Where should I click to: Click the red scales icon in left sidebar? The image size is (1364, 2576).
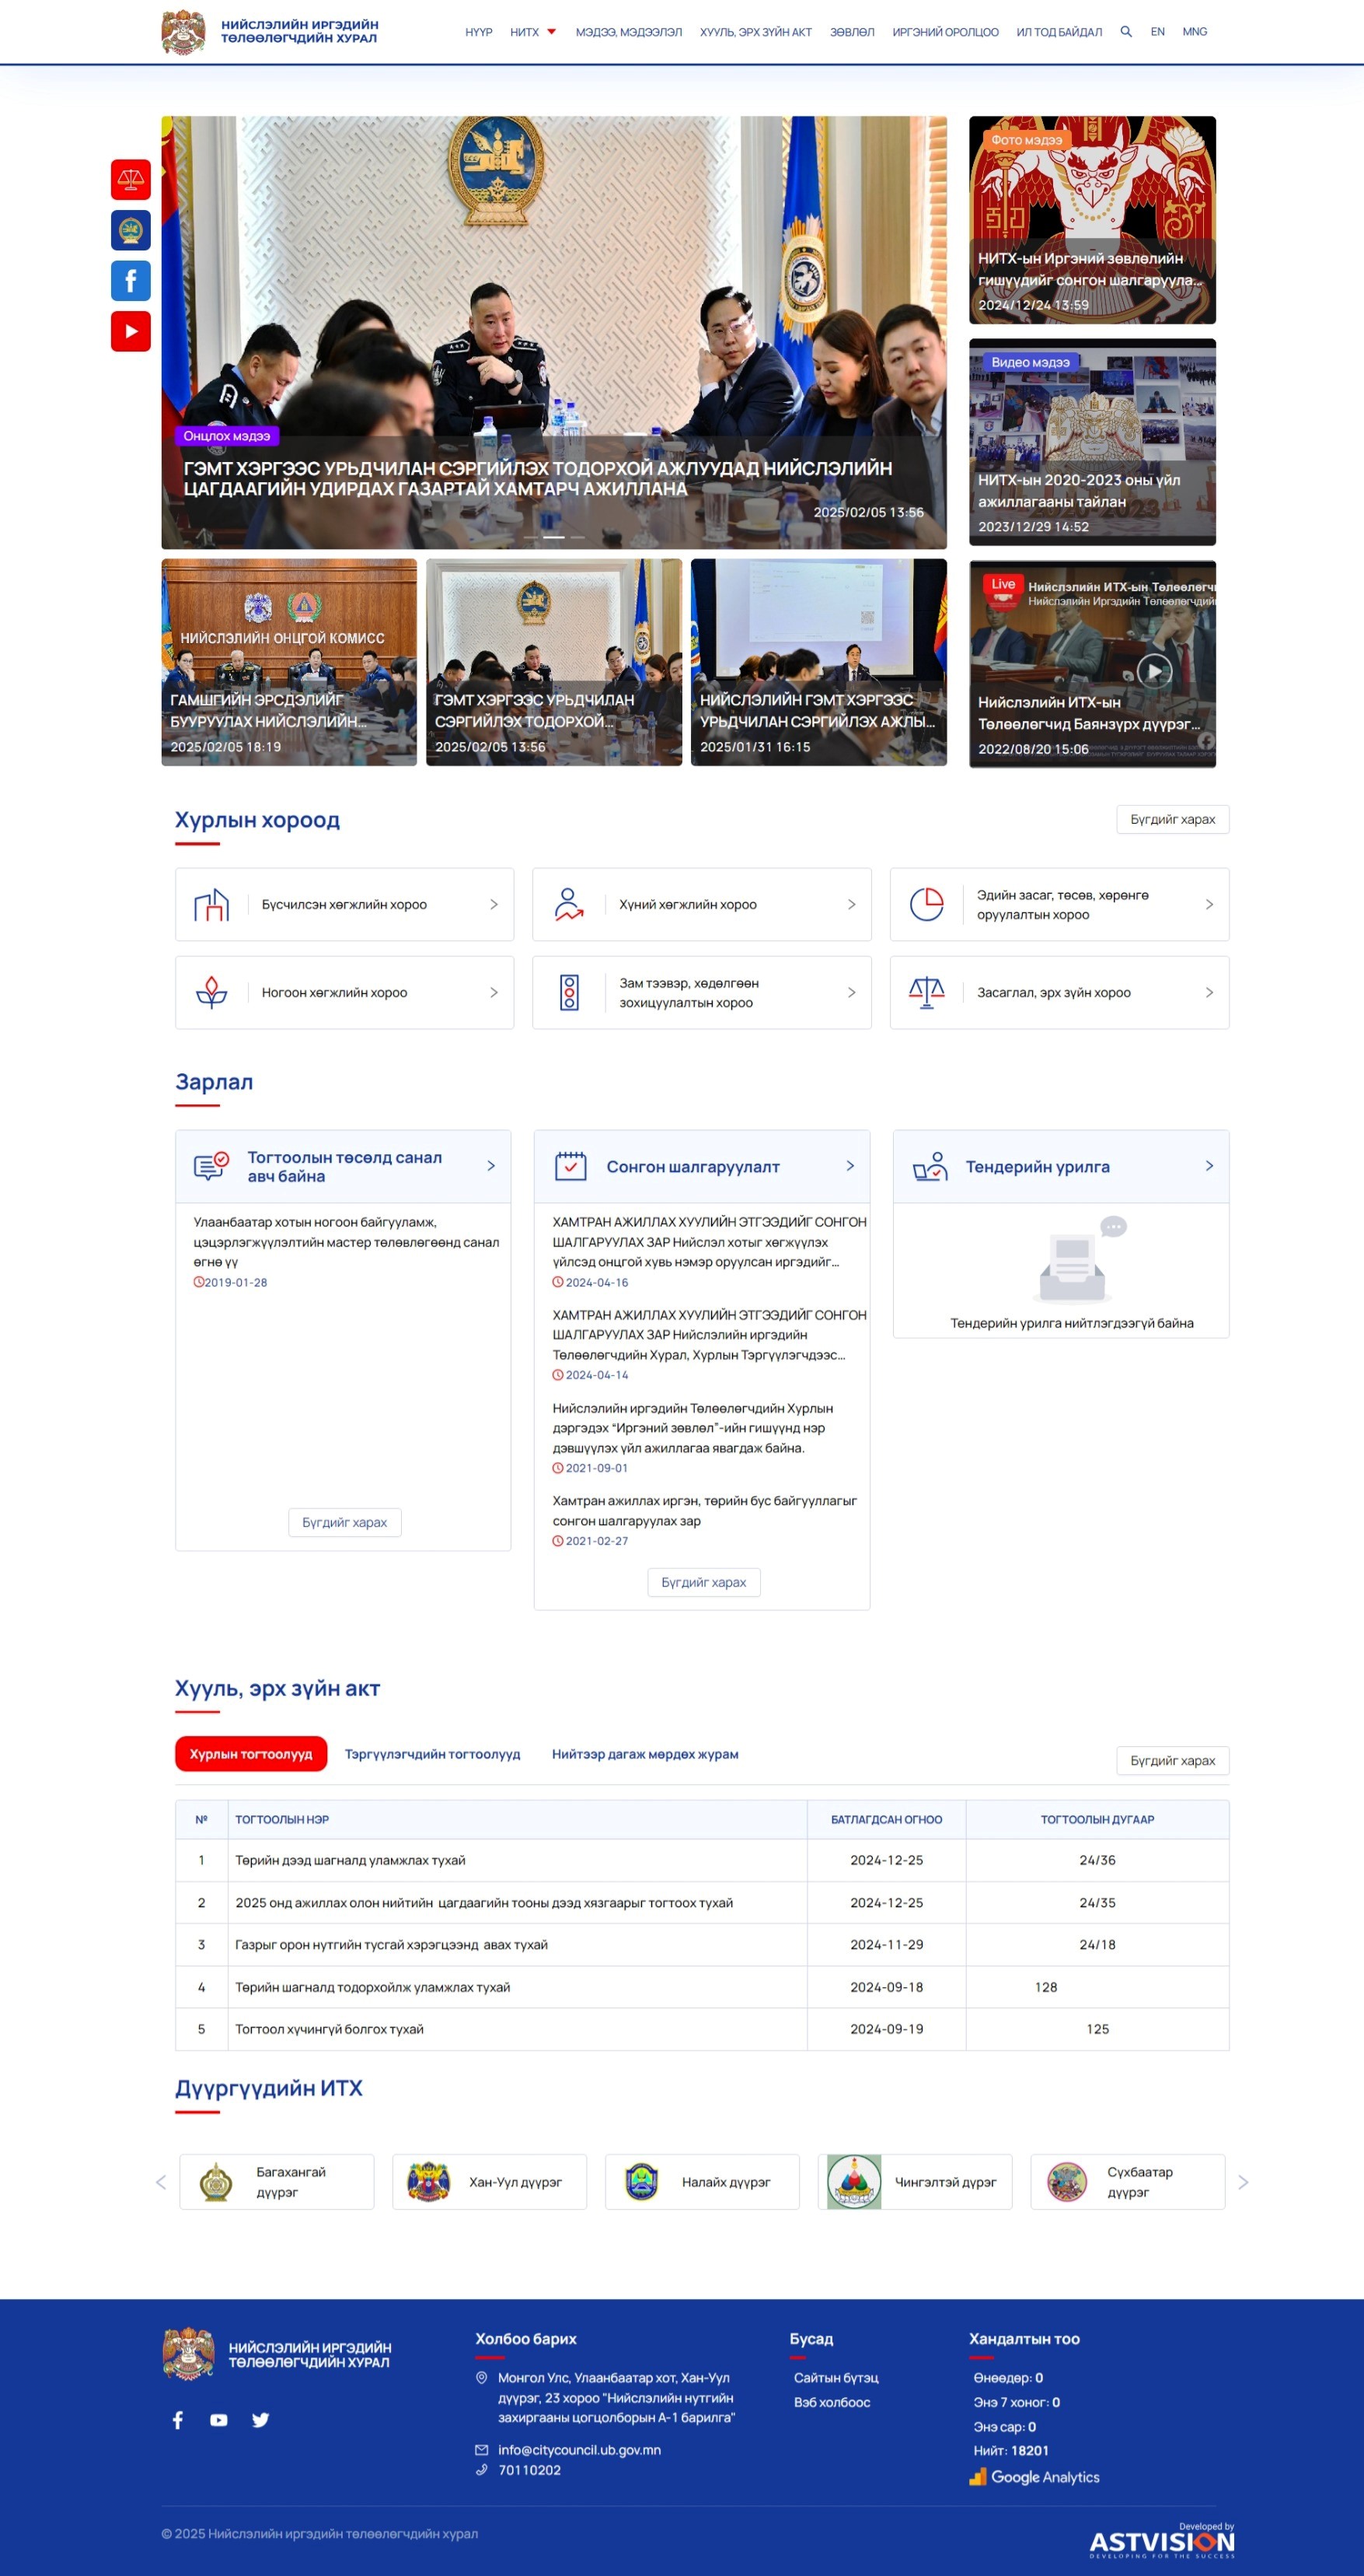(x=131, y=179)
